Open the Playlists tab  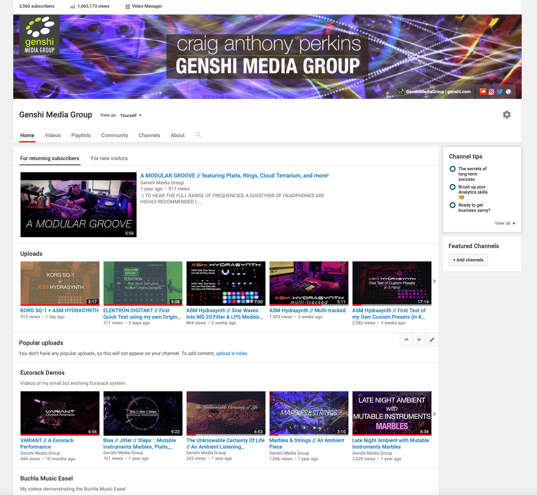81,136
